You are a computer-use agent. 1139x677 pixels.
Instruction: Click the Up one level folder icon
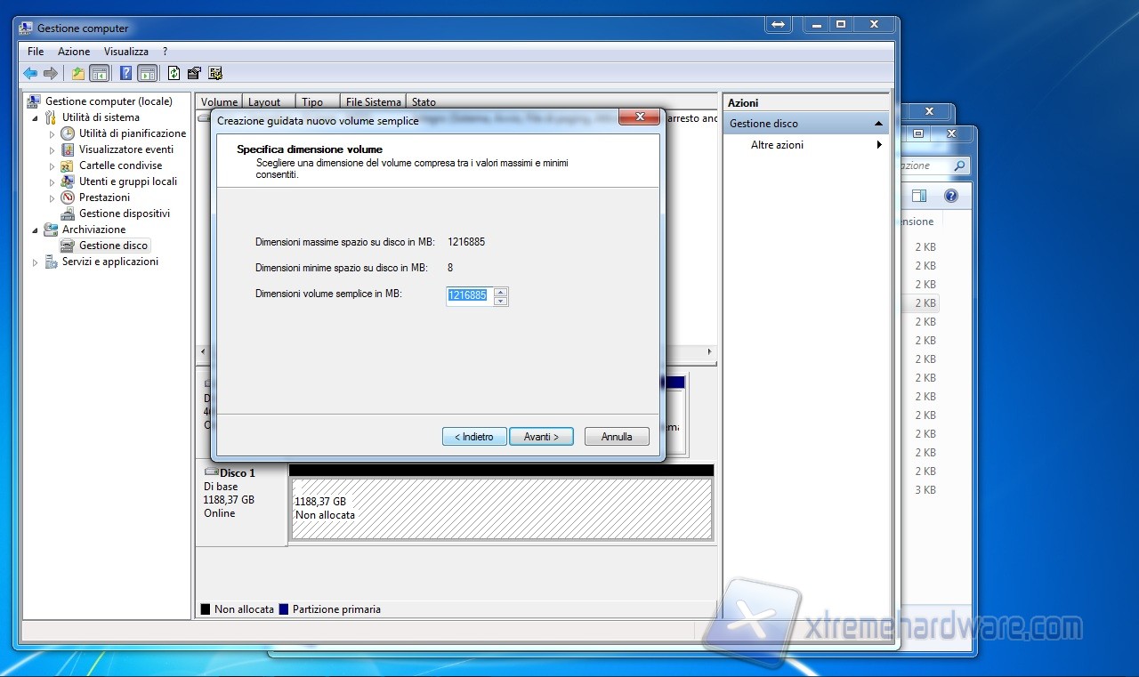click(78, 73)
